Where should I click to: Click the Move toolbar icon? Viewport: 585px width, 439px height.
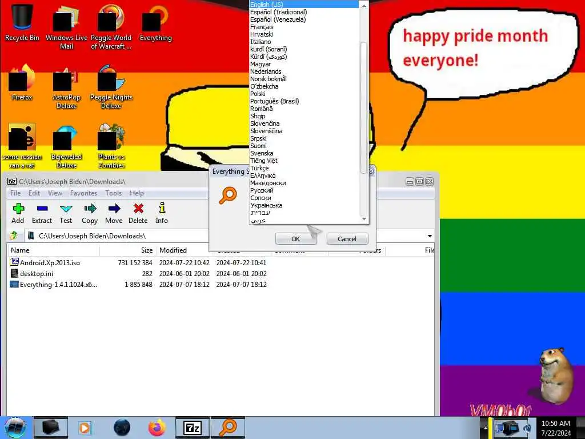pyautogui.click(x=114, y=213)
